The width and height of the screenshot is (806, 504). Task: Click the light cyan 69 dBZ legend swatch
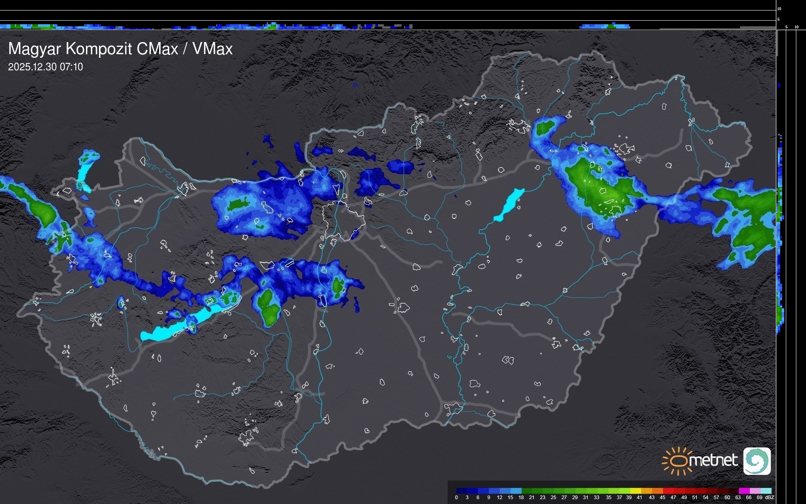(766, 491)
